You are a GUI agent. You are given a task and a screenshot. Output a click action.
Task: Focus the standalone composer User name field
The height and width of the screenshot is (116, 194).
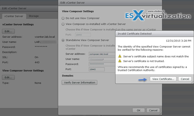102,59
